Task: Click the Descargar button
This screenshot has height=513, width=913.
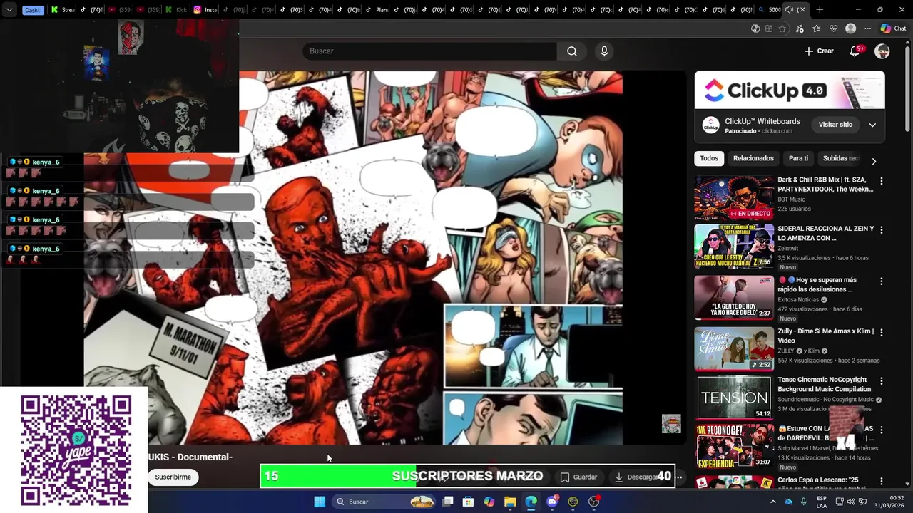Action: pyautogui.click(x=639, y=477)
